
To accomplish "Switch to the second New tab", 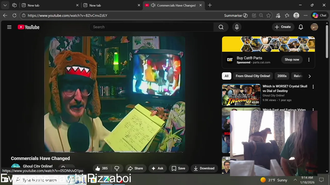I will (112, 5).
